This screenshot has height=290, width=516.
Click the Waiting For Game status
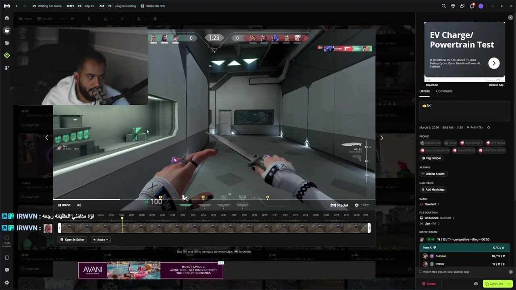47,6
